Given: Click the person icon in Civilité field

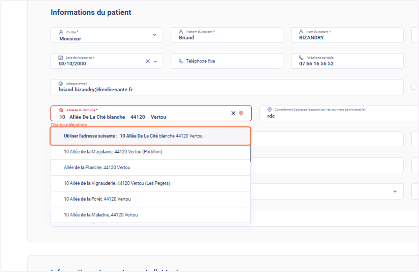Looking at the screenshot, I should coord(61,32).
